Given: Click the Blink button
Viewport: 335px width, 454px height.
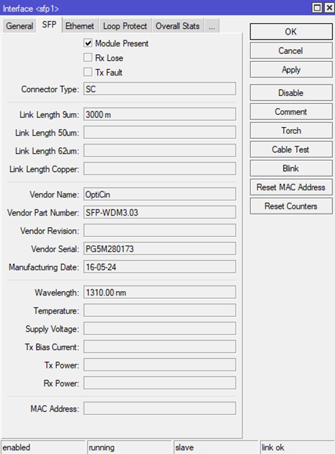Looking at the screenshot, I should [x=291, y=168].
